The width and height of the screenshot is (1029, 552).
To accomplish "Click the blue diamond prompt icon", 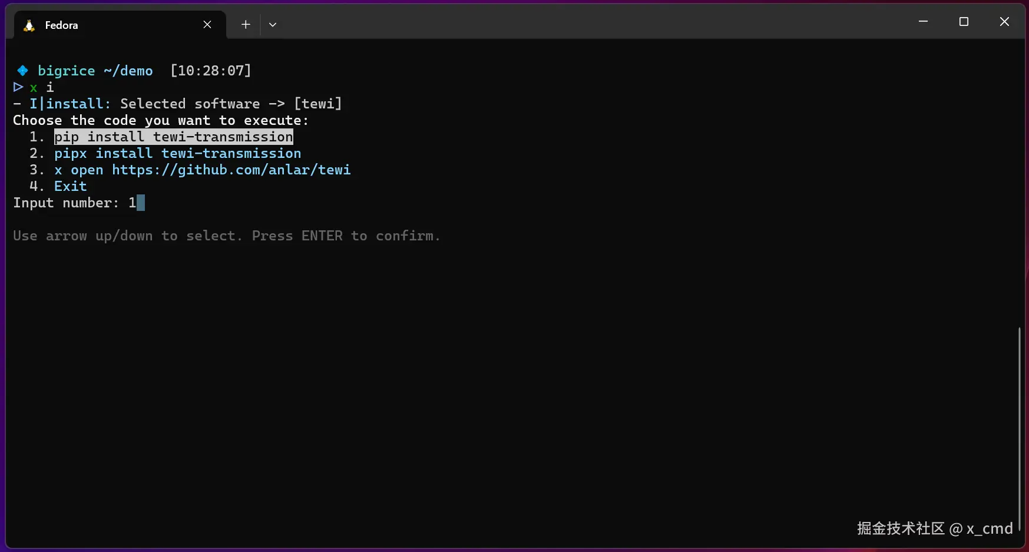I will point(22,71).
